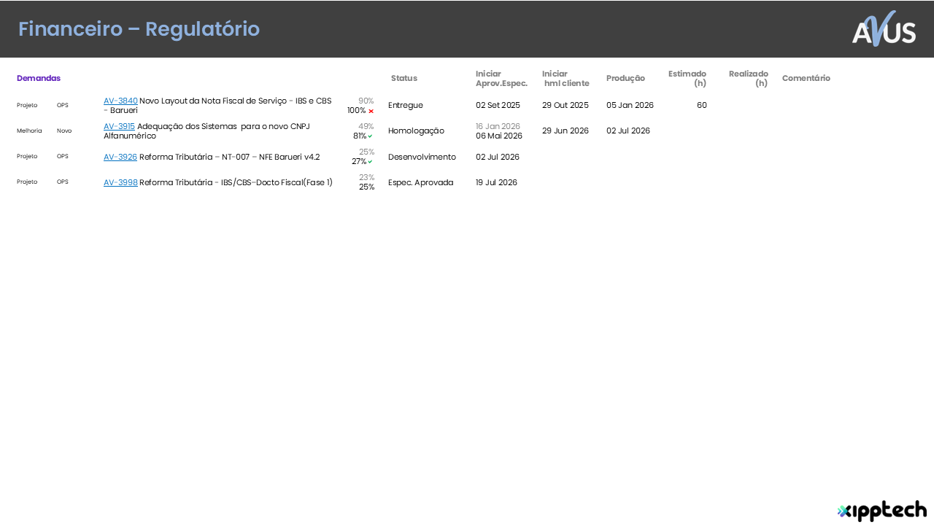The width and height of the screenshot is (934, 525).
Task: Click the Realizado (h) column header
Action: click(749, 79)
